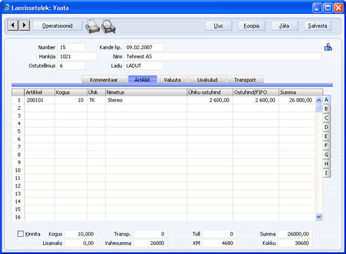Click the Nimi field Tehnest AS
Viewport: 346px width, 254px height.
click(x=223, y=56)
